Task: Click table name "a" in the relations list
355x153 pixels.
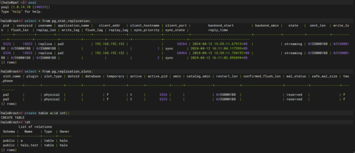Action: tap(22, 141)
